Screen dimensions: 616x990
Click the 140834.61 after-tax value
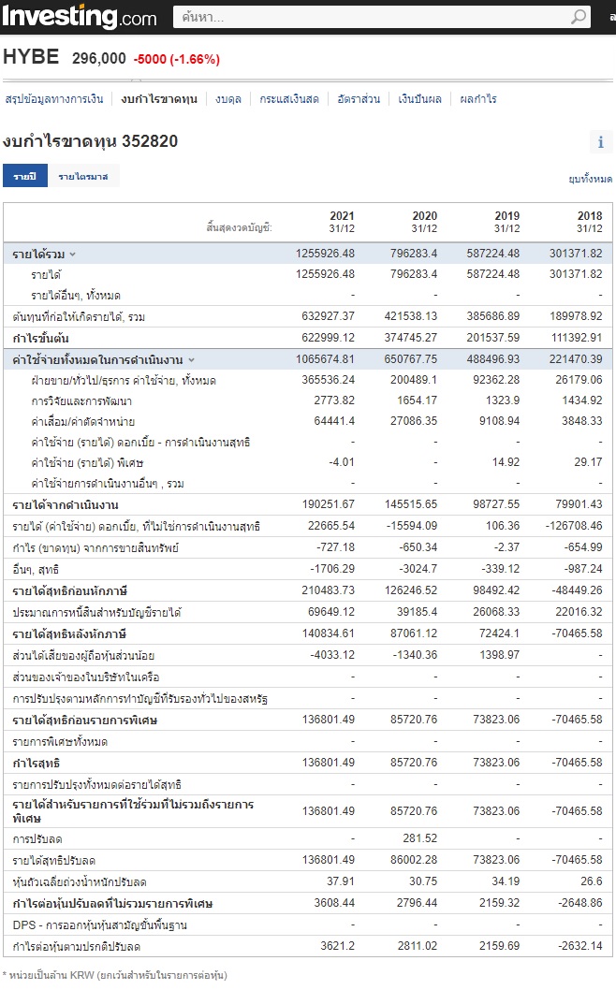(x=329, y=633)
